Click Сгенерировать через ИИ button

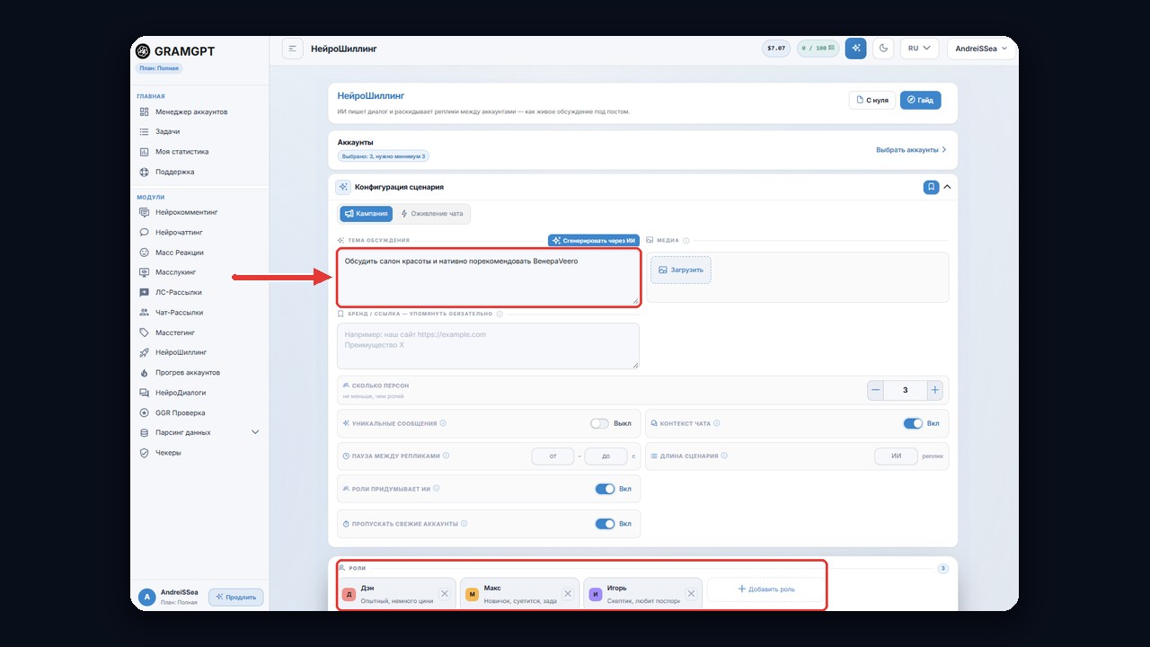594,241
